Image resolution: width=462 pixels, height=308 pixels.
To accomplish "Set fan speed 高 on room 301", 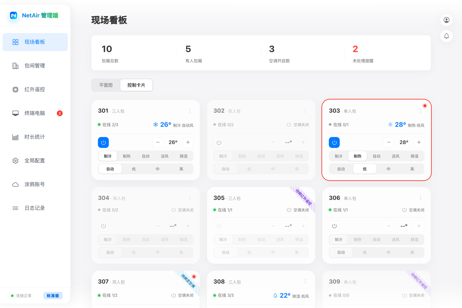I will click(x=181, y=169).
